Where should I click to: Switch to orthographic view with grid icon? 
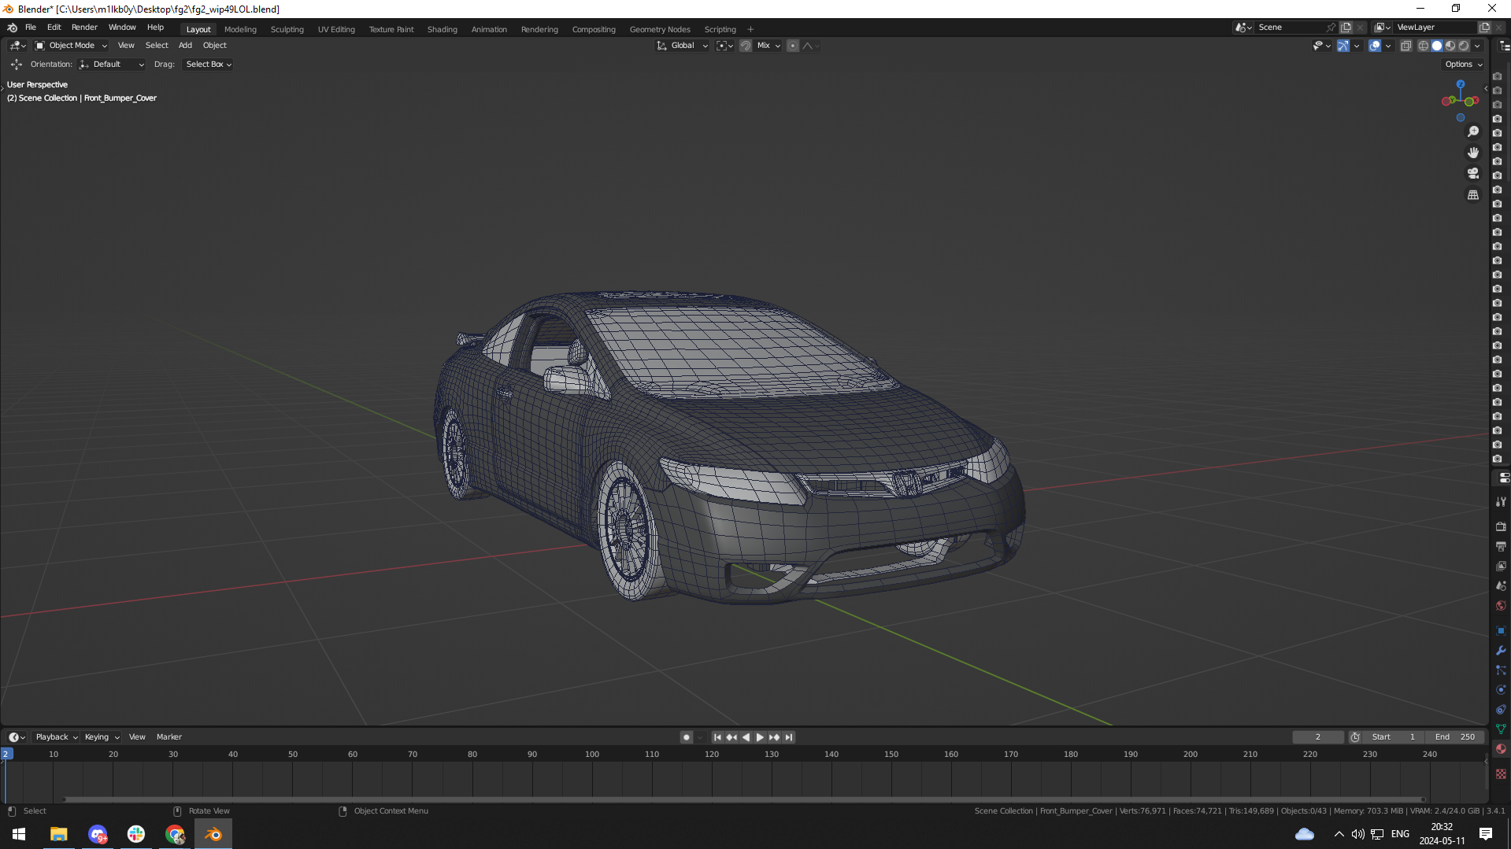click(x=1472, y=194)
